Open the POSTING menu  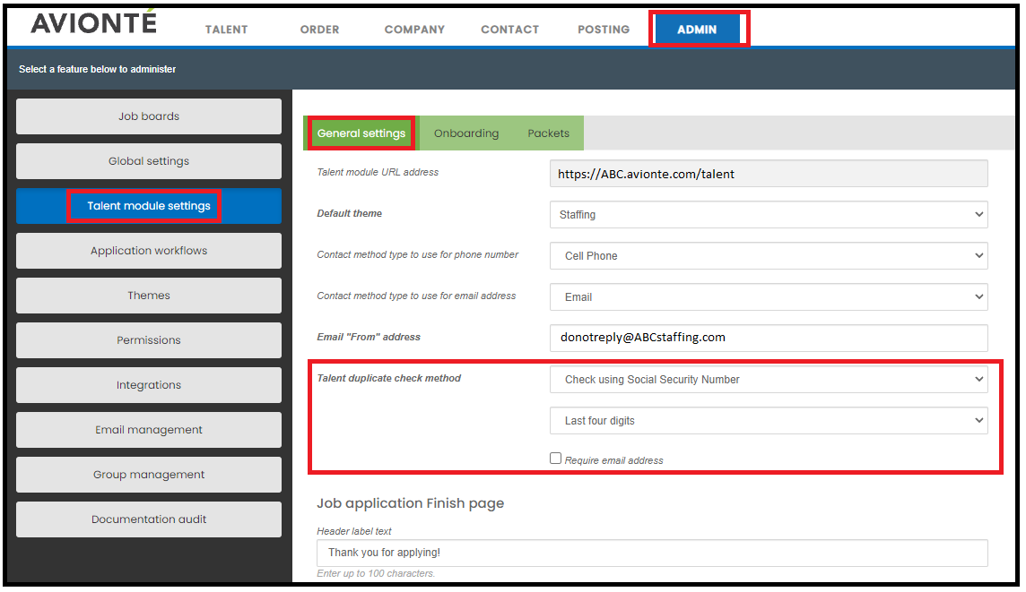coord(604,30)
